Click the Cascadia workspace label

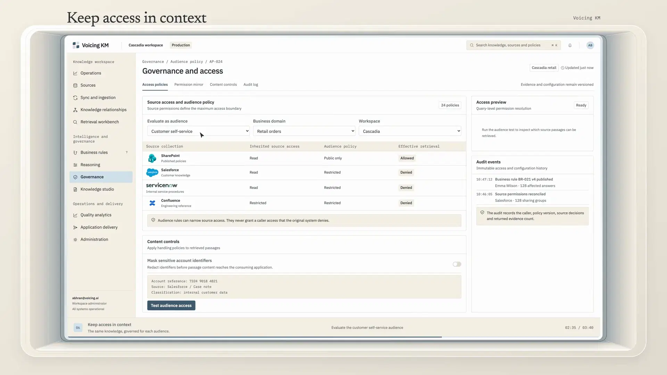146,45
